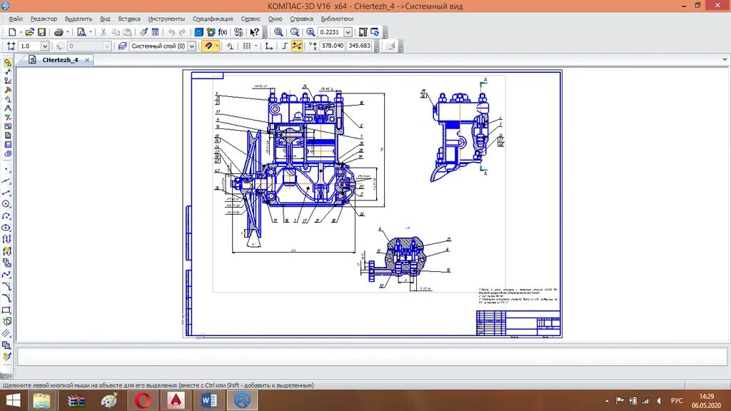
Task: Save the drawing with the floppy icon
Action: click(41, 32)
